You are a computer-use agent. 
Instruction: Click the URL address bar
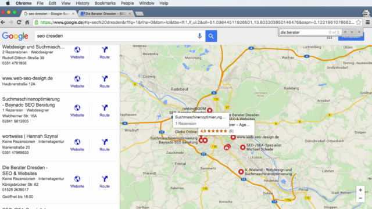[x=198, y=22]
